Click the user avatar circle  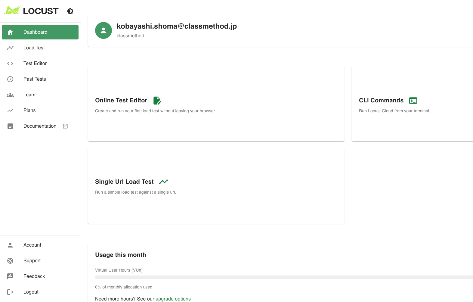(x=104, y=30)
